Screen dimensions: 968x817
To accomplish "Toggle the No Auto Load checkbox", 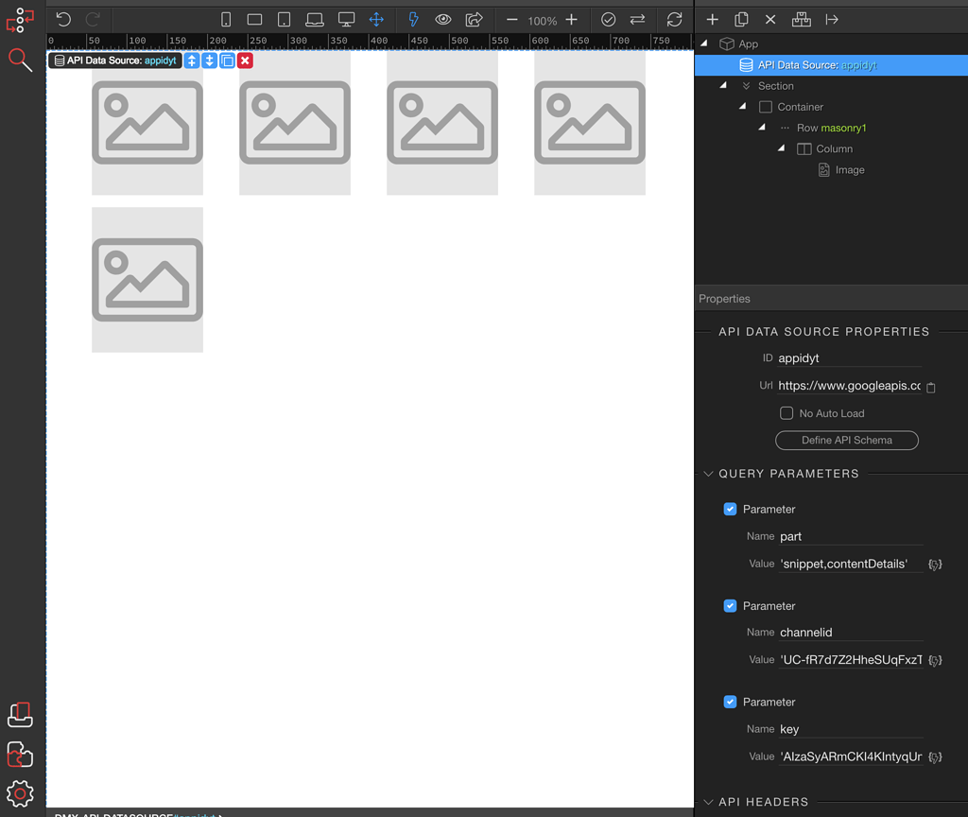I will pyautogui.click(x=786, y=413).
